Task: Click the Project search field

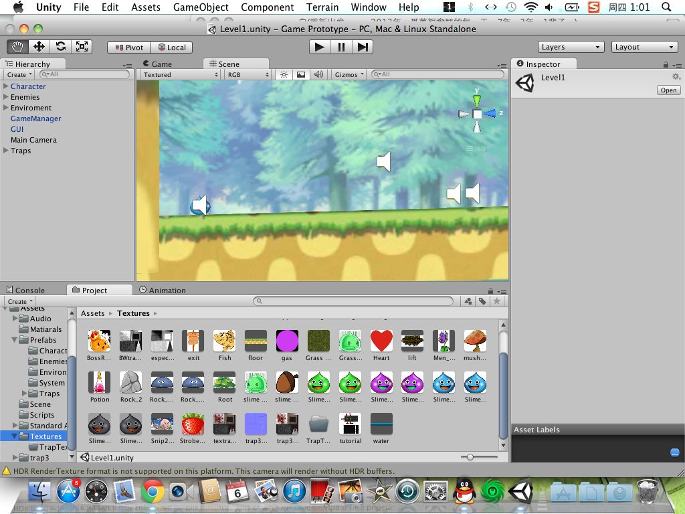Action: click(x=353, y=301)
